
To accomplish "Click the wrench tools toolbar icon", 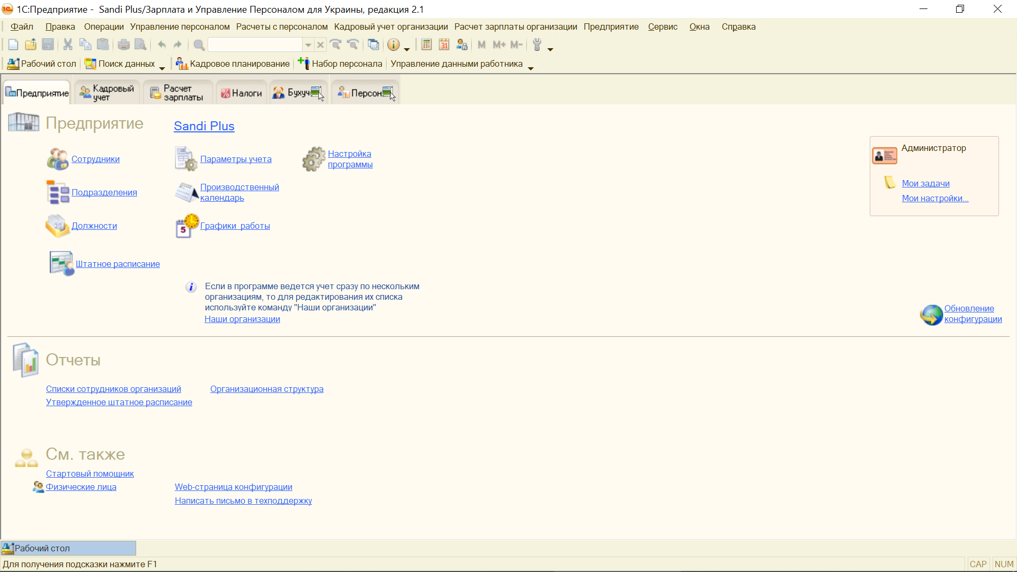I will tap(537, 45).
